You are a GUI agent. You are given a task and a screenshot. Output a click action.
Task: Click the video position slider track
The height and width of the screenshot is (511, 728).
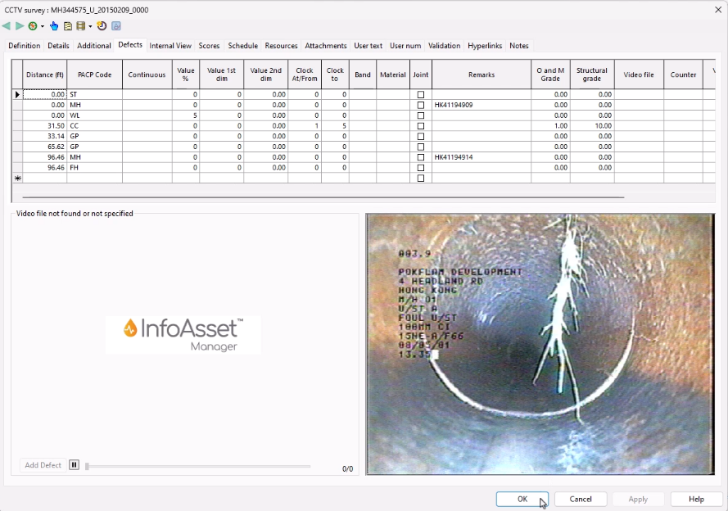[197, 467]
